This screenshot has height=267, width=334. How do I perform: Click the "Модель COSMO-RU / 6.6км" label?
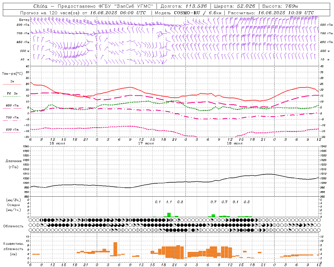[x=188, y=13]
